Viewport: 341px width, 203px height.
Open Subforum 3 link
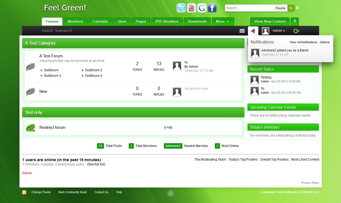[x=53, y=76]
